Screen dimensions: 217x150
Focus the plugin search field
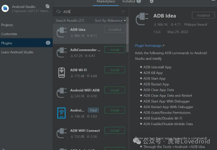(x=91, y=11)
